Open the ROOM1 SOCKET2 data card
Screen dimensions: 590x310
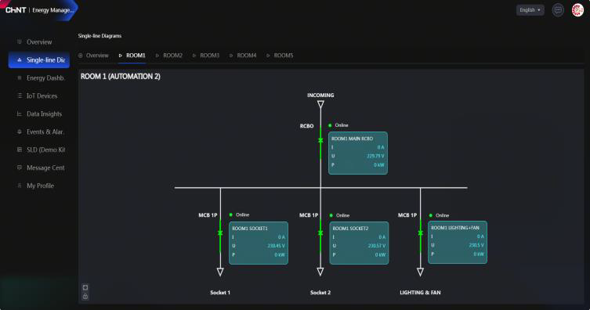359,243
